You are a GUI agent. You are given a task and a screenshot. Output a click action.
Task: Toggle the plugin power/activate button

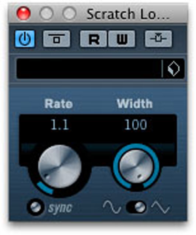click(x=25, y=39)
